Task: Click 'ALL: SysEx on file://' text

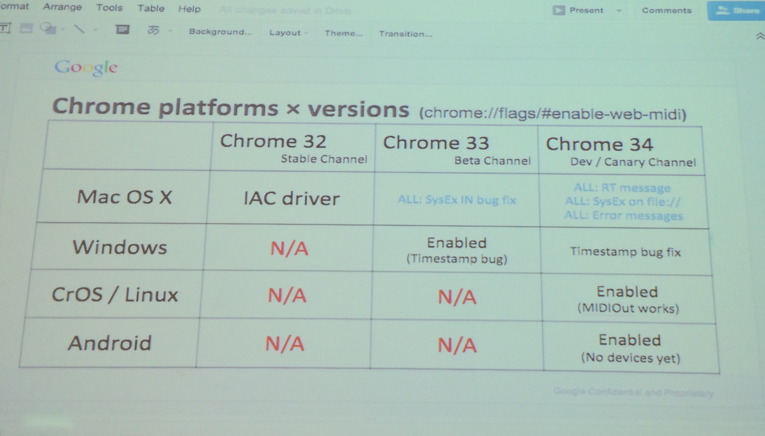Action: click(x=623, y=201)
